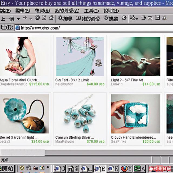Visit seller MaaPstudio shop link
The height and width of the screenshot is (173, 173).
[x=65, y=142]
